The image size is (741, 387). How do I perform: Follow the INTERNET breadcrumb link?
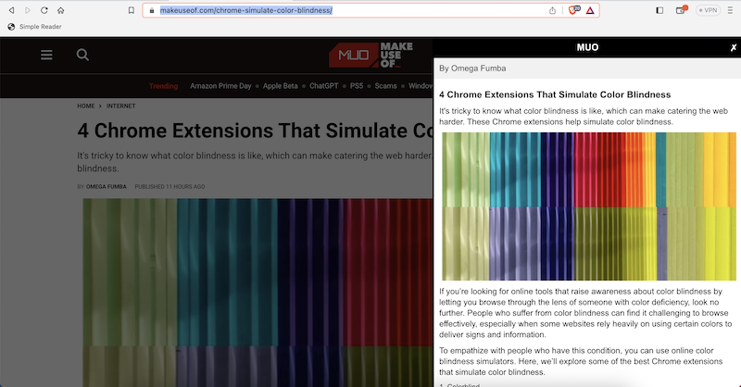tap(121, 106)
